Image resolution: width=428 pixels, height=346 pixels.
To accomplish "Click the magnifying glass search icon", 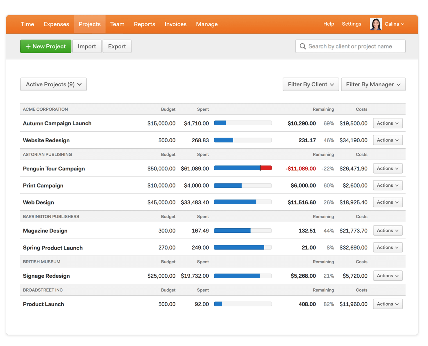I will click(x=303, y=46).
